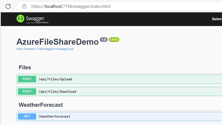Click the POST badge on Download row
This screenshot has height=125, width=222.
point(27,91)
